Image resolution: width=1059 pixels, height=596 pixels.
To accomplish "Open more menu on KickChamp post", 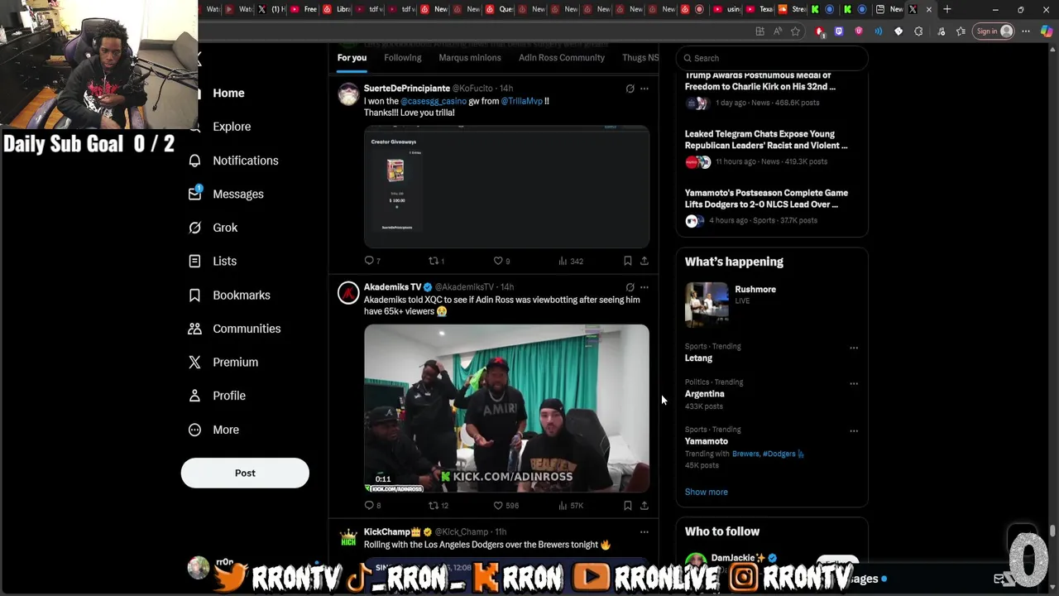I will point(644,532).
